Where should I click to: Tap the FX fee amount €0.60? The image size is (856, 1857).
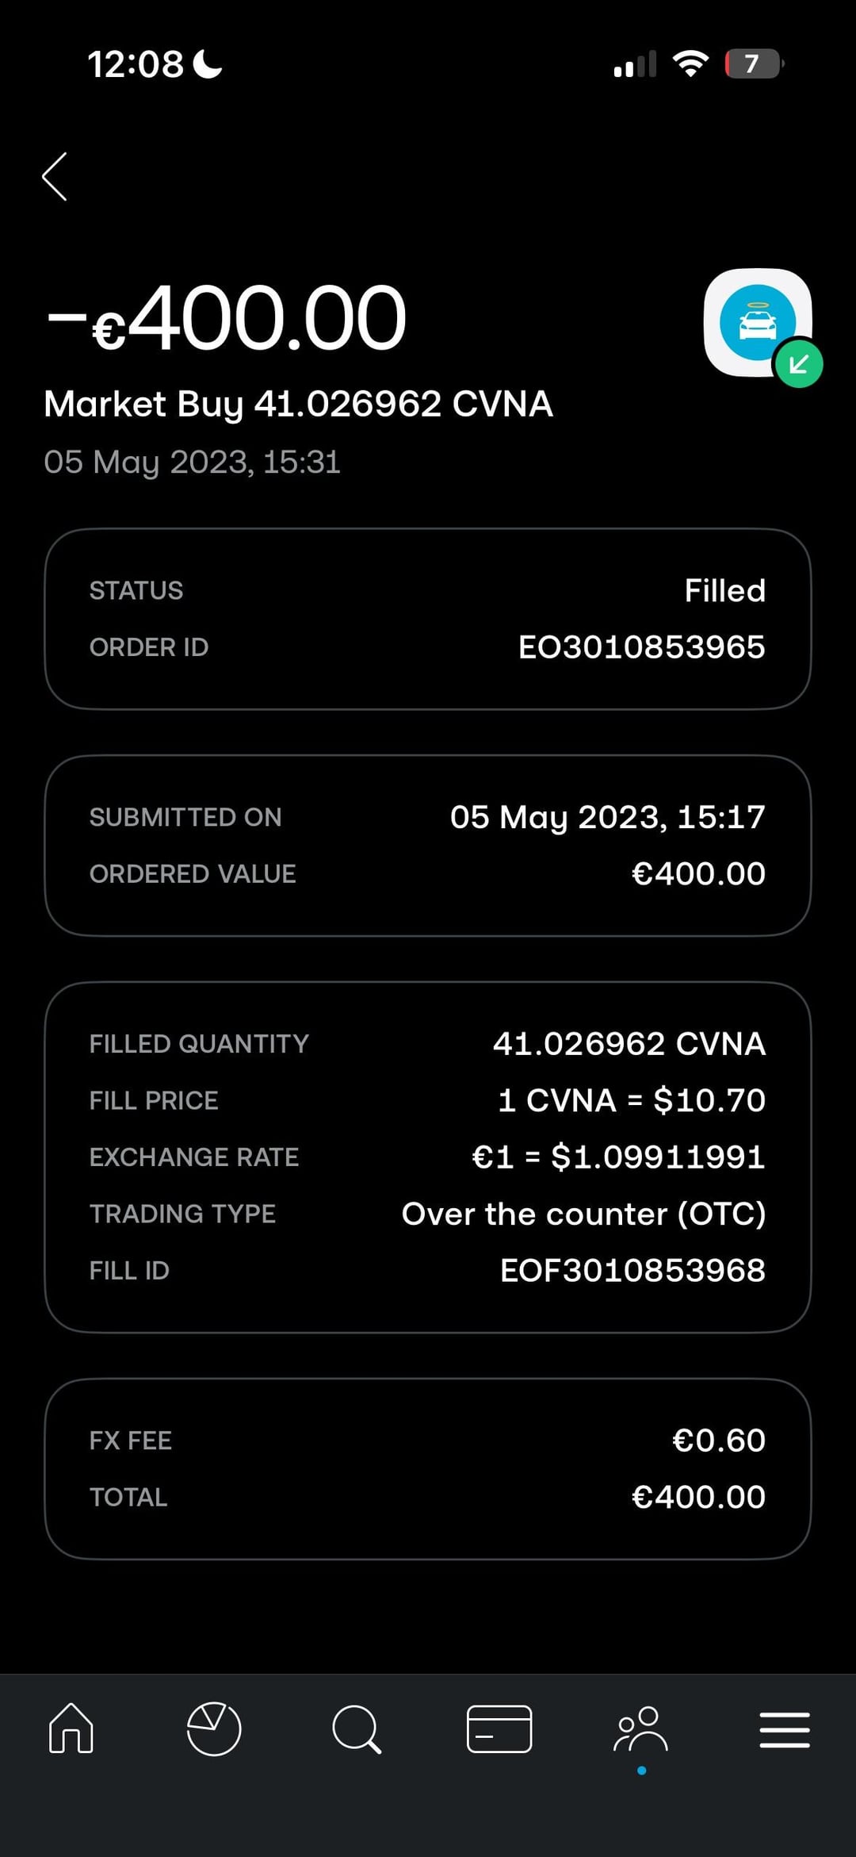(x=718, y=1441)
